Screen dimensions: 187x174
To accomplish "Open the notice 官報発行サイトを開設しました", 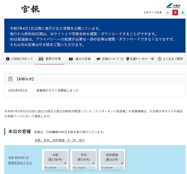I will 58,90.
